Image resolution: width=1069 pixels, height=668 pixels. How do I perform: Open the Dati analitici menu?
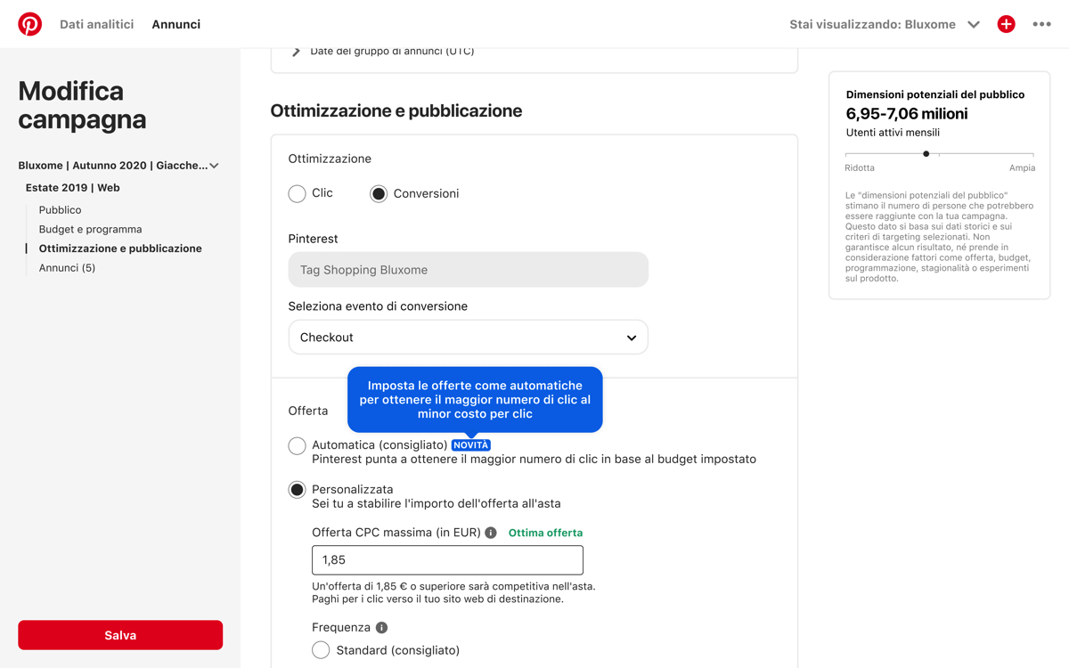tap(96, 24)
